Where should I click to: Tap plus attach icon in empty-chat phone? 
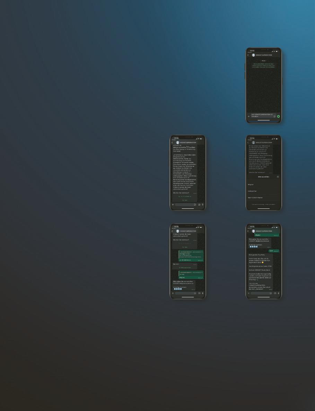tap(249, 117)
